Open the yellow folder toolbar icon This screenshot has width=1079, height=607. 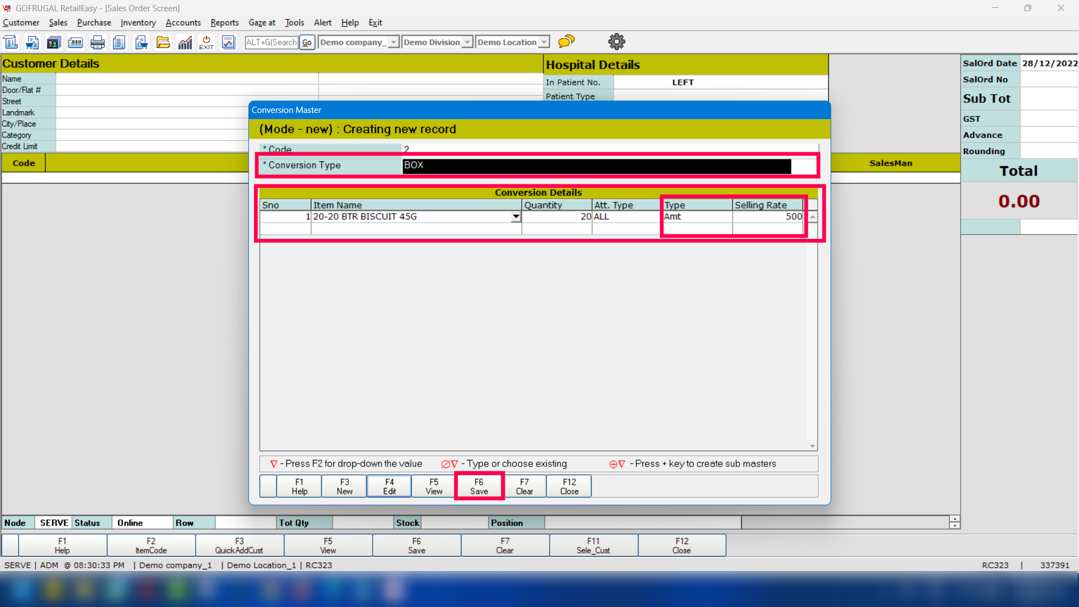click(163, 42)
